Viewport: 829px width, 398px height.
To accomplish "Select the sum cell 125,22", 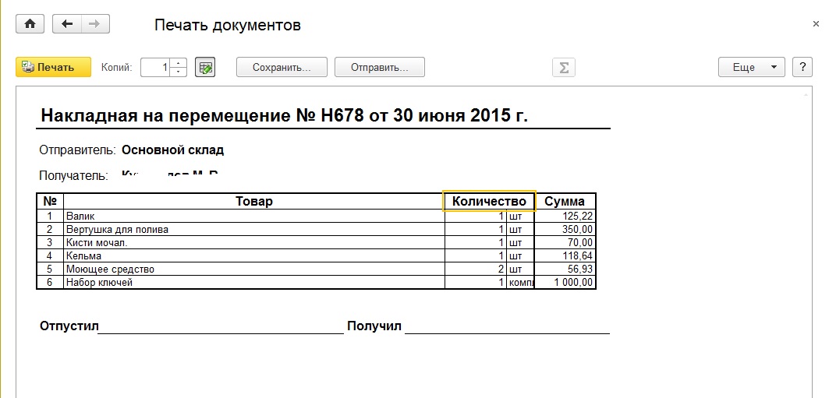I will pyautogui.click(x=565, y=216).
